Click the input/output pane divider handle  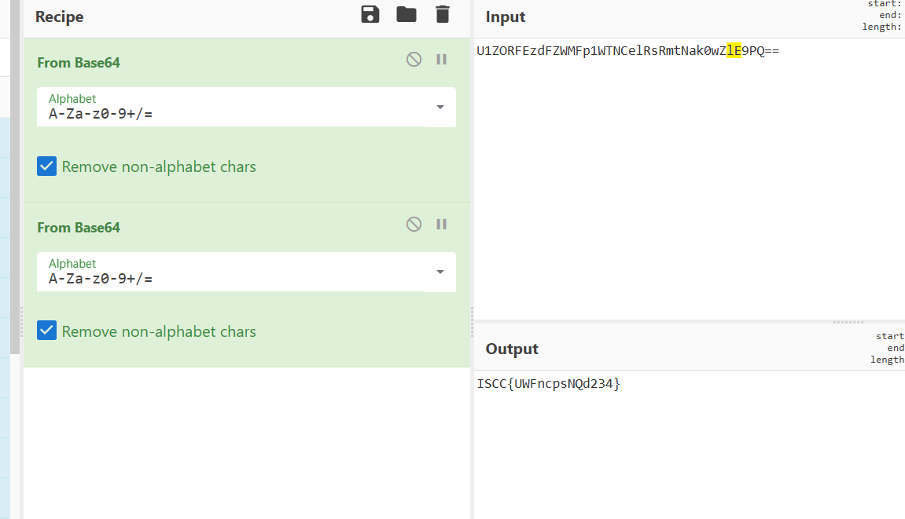pos(848,322)
